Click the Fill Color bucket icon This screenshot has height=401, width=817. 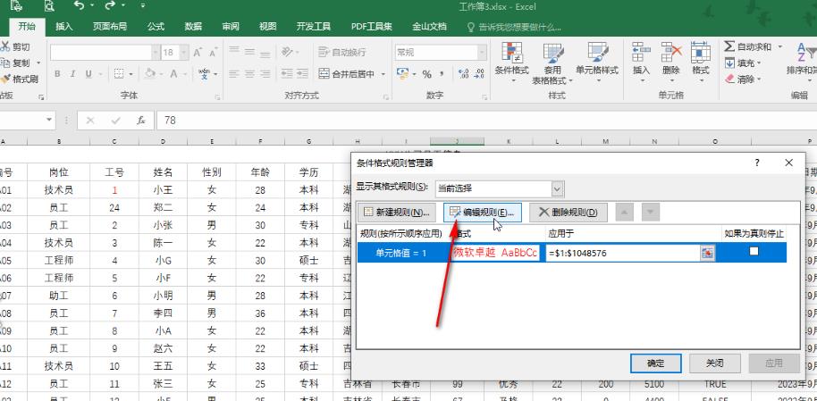coord(150,73)
